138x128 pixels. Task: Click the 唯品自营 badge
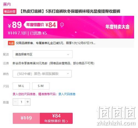[x=10, y=11]
